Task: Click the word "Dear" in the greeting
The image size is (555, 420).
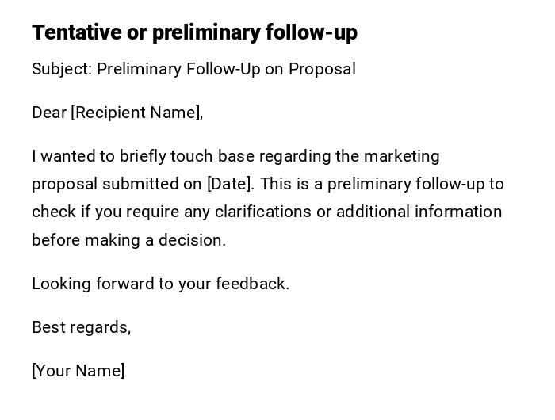Action: point(49,113)
